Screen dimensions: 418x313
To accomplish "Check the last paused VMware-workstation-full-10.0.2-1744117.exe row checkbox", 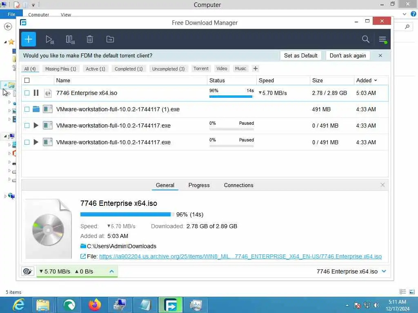I will 27,142.
